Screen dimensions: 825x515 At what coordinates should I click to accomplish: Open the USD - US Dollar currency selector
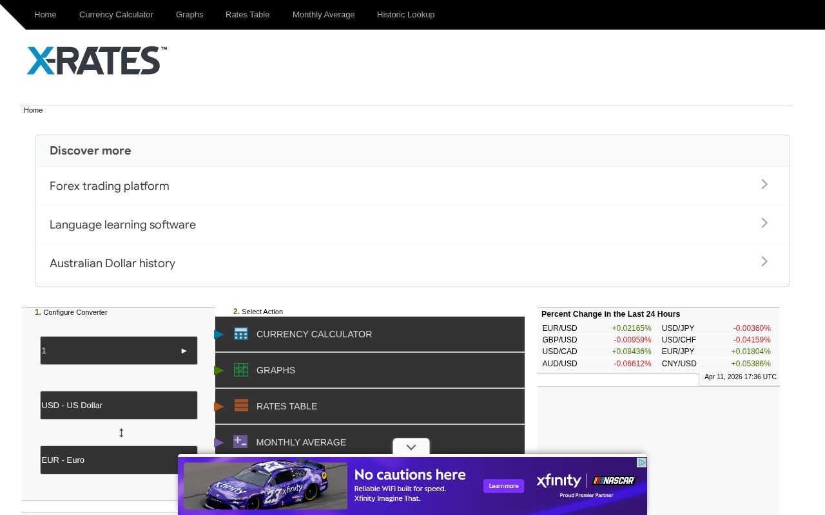pyautogui.click(x=119, y=405)
